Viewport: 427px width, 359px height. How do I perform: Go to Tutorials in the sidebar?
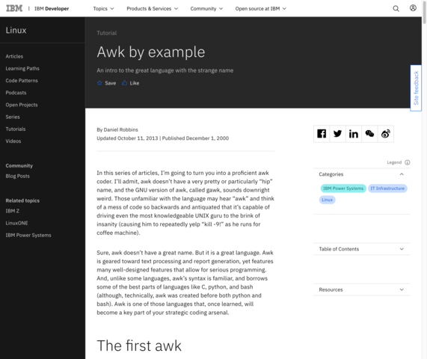[16, 129]
